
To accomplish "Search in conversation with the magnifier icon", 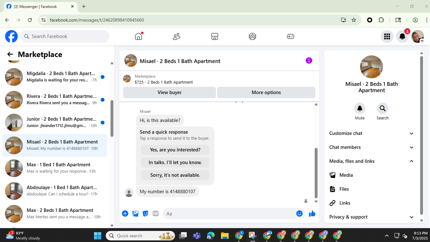I will pos(383,109).
